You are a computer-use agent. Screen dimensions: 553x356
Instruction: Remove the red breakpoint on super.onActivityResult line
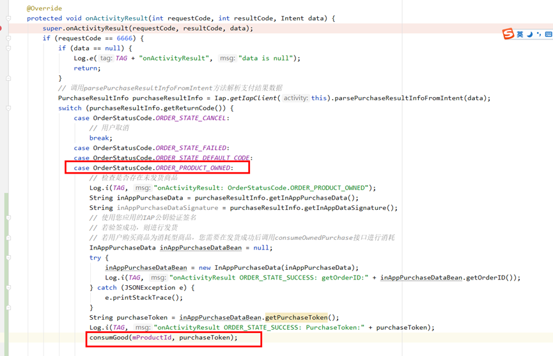(1, 28)
